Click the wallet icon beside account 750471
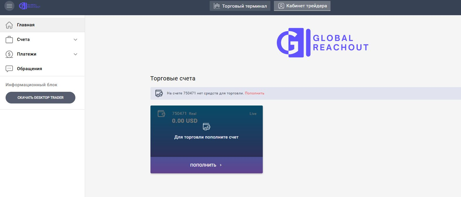This screenshot has height=197, width=461. [162, 114]
